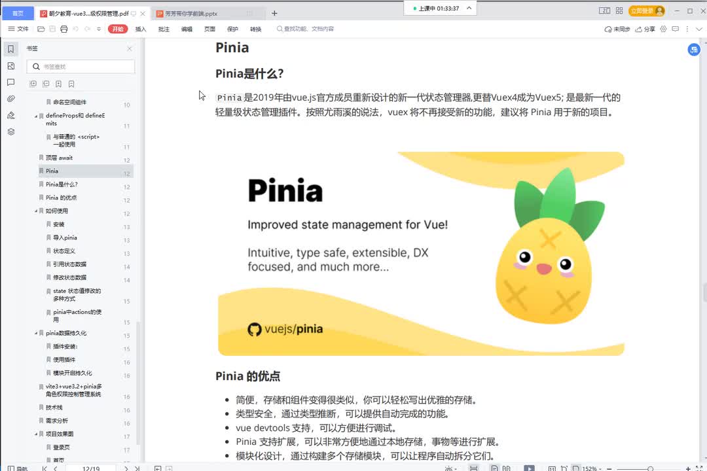Adjust the zoom slider in status bar

tap(650, 469)
